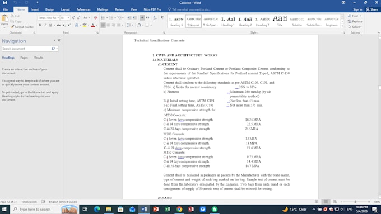Click the Paste clipboard icon
Viewport: 381px width, 214px height.
pos(4,18)
